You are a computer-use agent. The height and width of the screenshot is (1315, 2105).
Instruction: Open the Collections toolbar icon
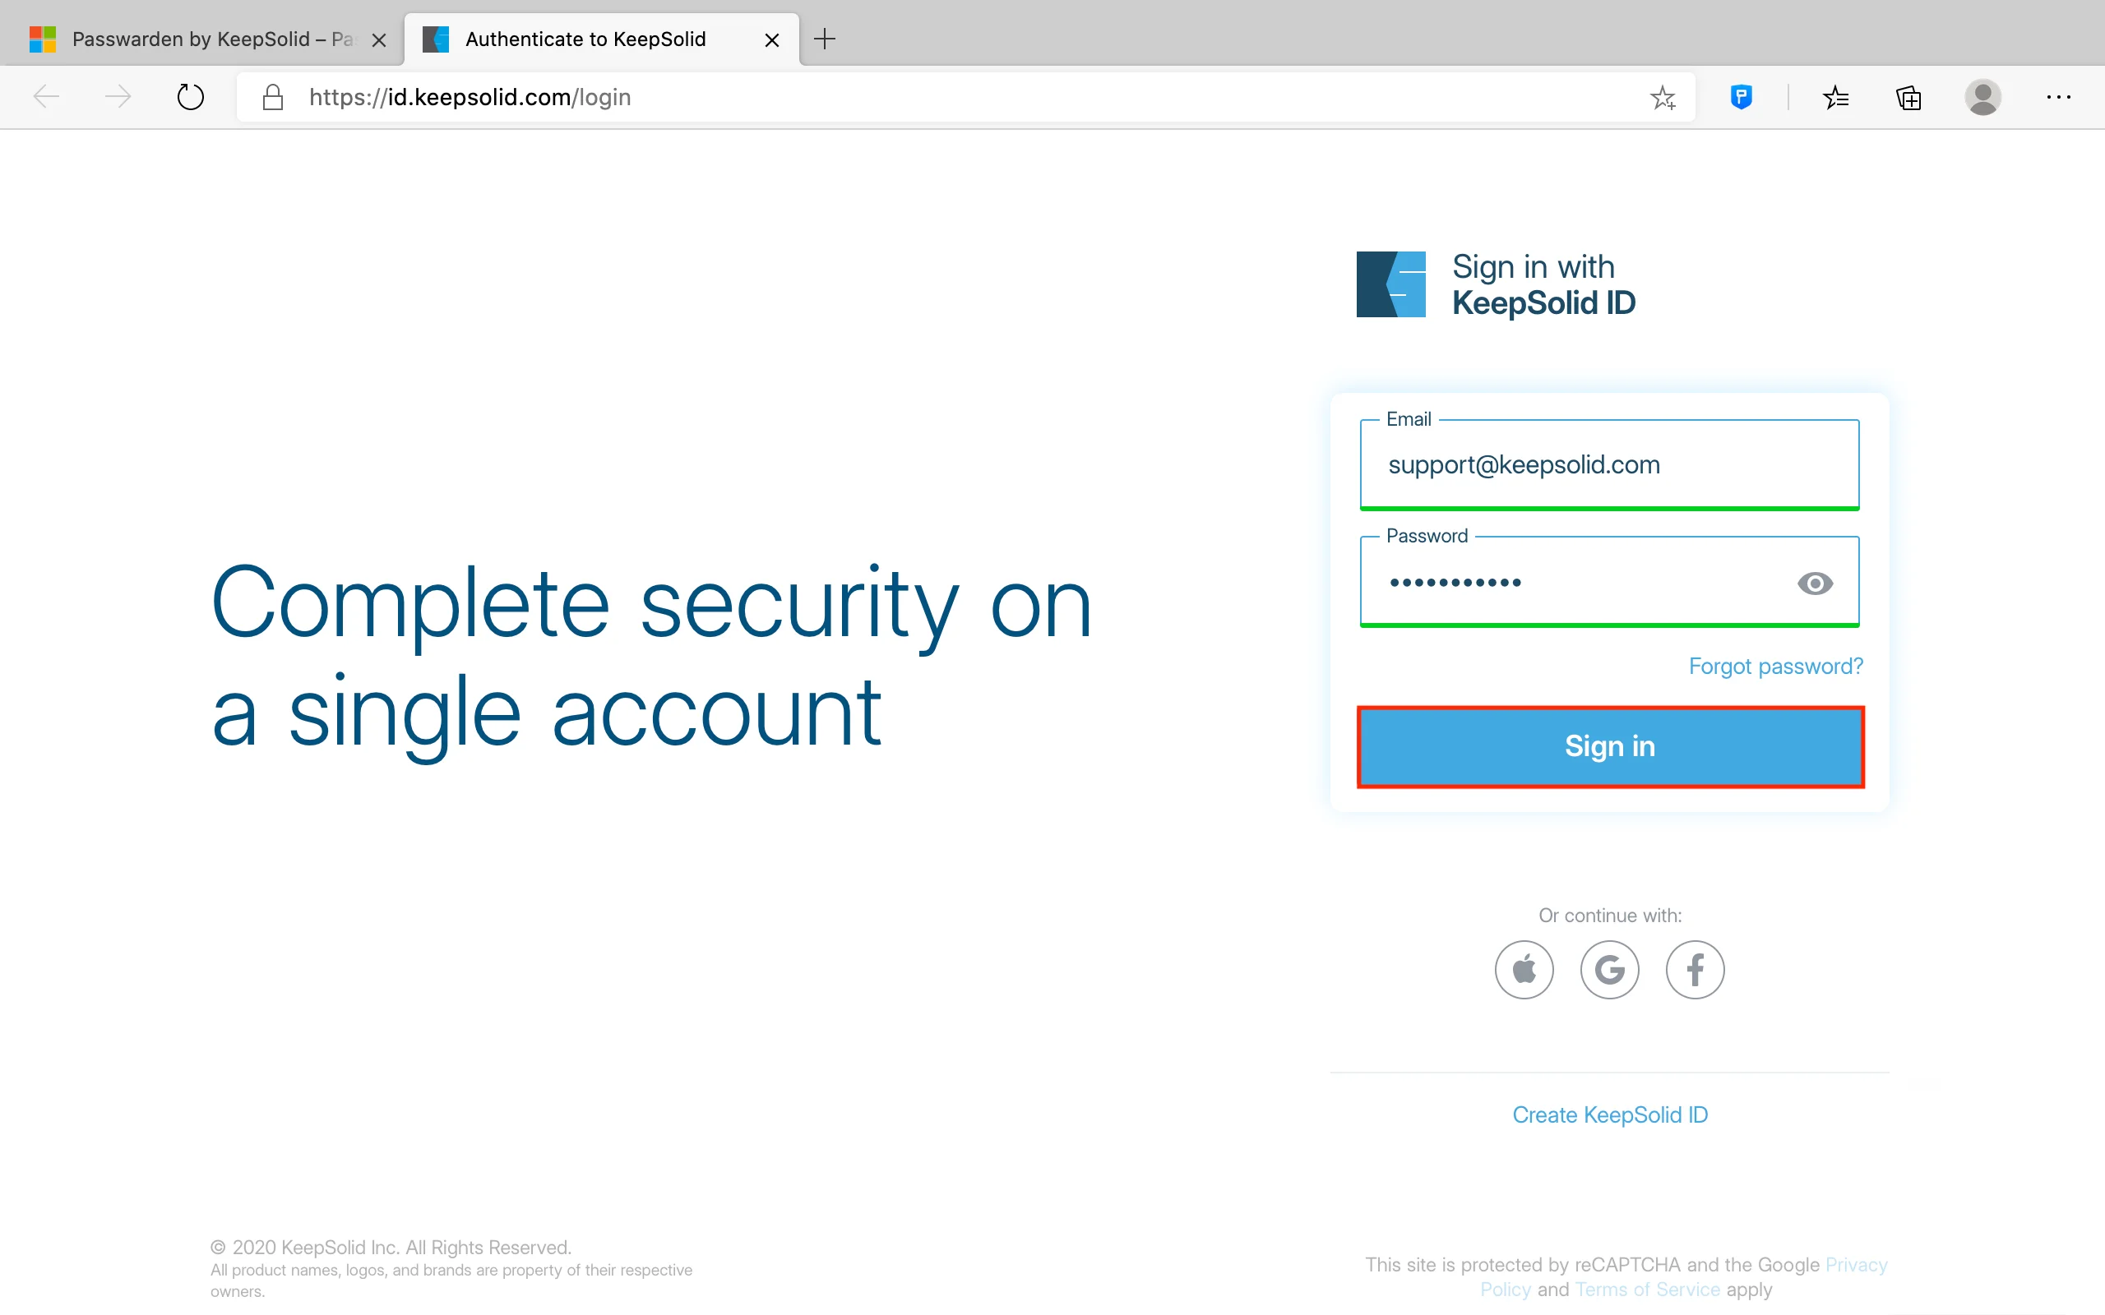tap(1908, 98)
